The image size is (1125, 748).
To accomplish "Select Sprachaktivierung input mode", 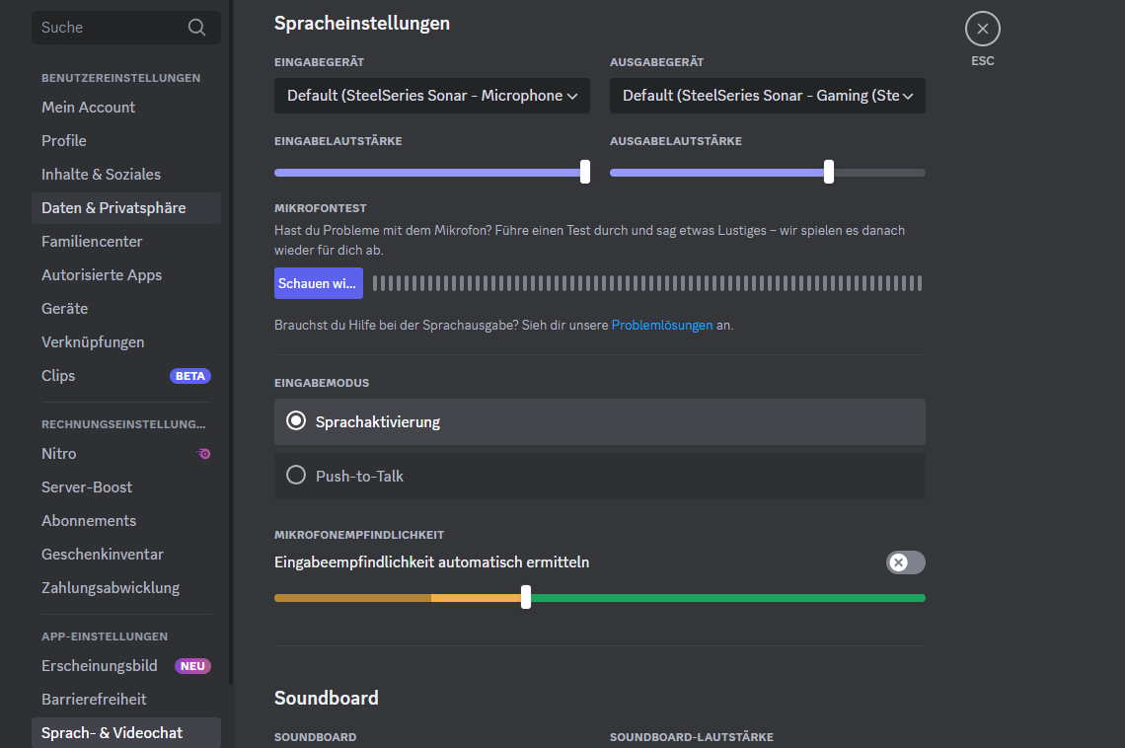I will (x=599, y=421).
